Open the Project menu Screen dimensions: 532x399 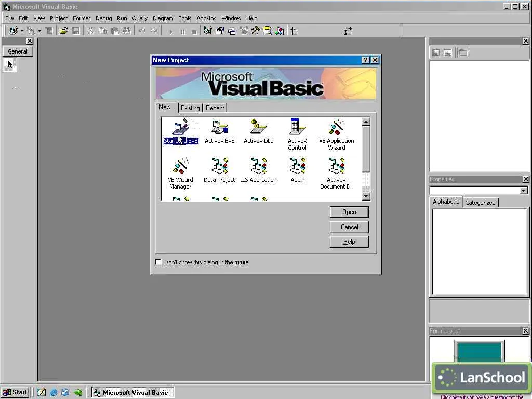(59, 18)
